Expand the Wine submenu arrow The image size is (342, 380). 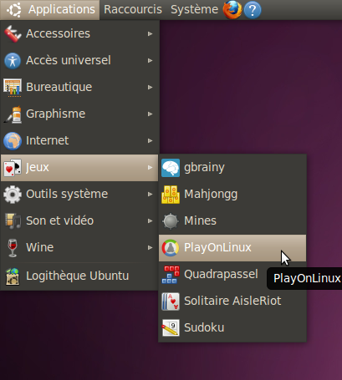(x=151, y=247)
